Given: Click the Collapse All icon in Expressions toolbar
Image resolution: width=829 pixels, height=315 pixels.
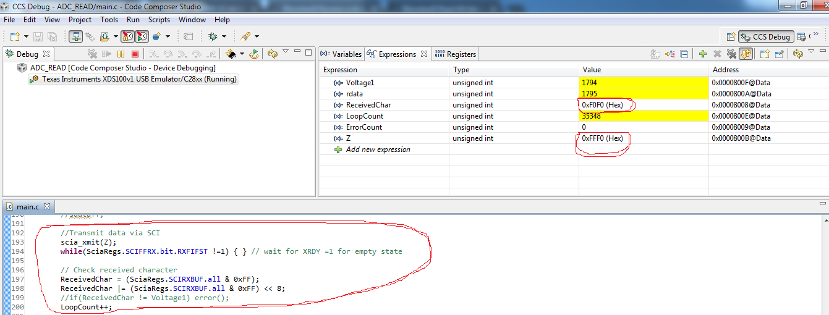Looking at the screenshot, I should tap(684, 54).
